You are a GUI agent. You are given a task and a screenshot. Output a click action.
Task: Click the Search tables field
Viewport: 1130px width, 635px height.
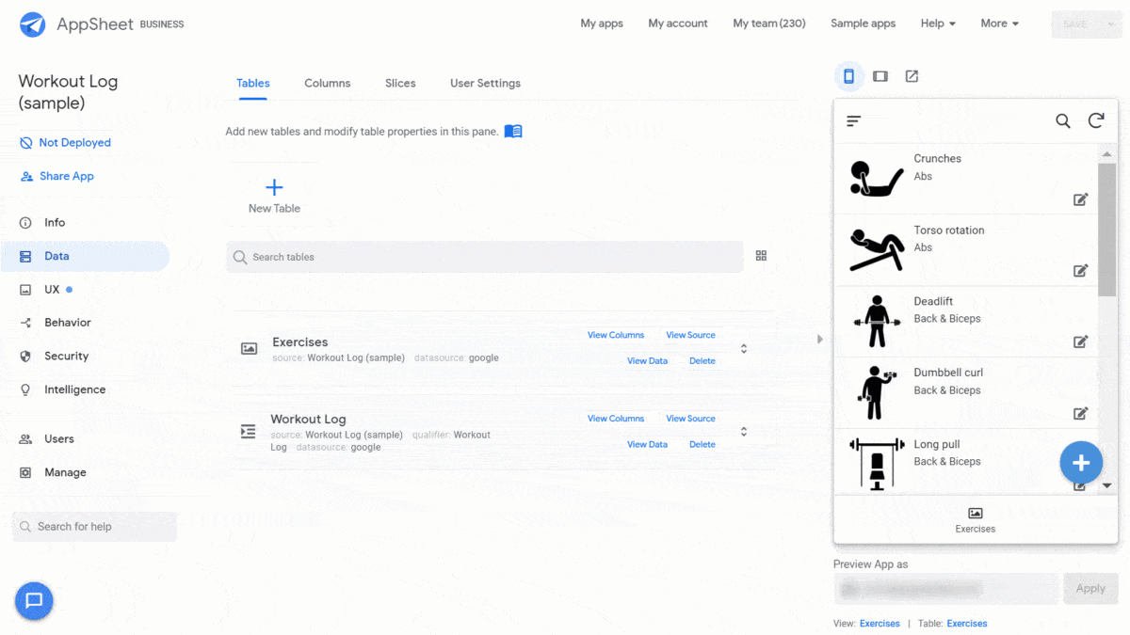coord(485,257)
